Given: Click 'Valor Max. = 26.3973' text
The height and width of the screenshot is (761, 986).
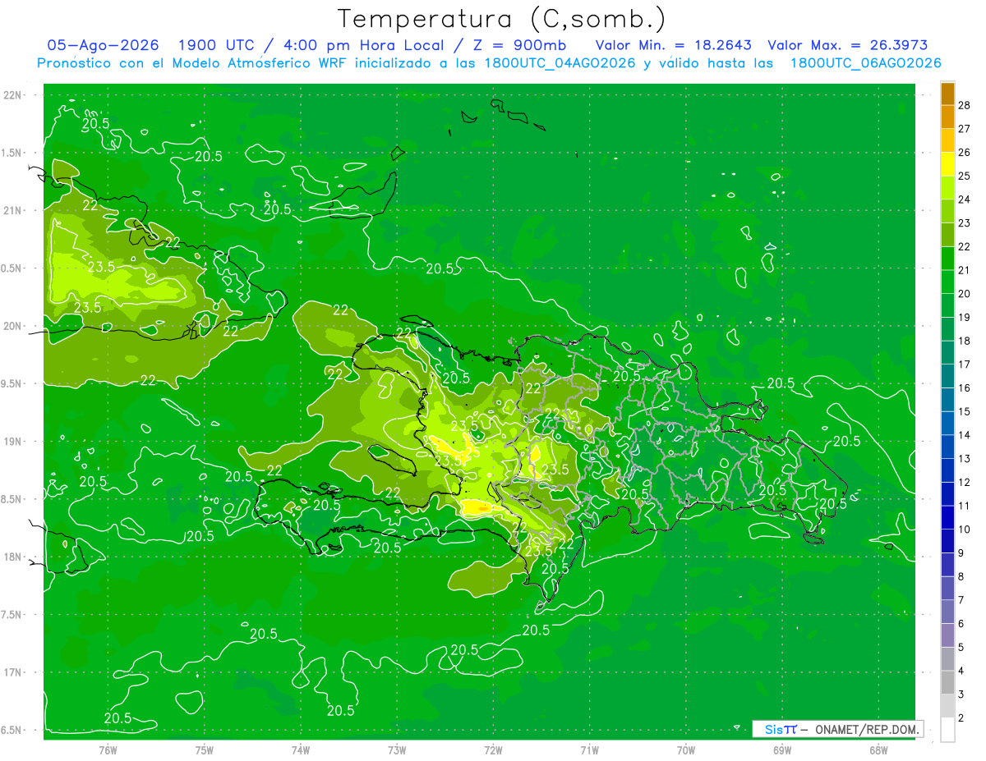Looking at the screenshot, I should (x=847, y=46).
